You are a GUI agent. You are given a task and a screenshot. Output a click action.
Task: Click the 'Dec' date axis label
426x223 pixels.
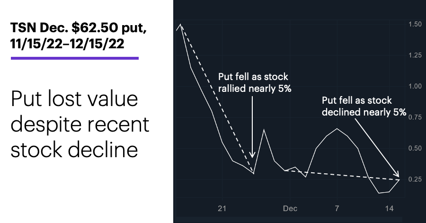pos(290,209)
